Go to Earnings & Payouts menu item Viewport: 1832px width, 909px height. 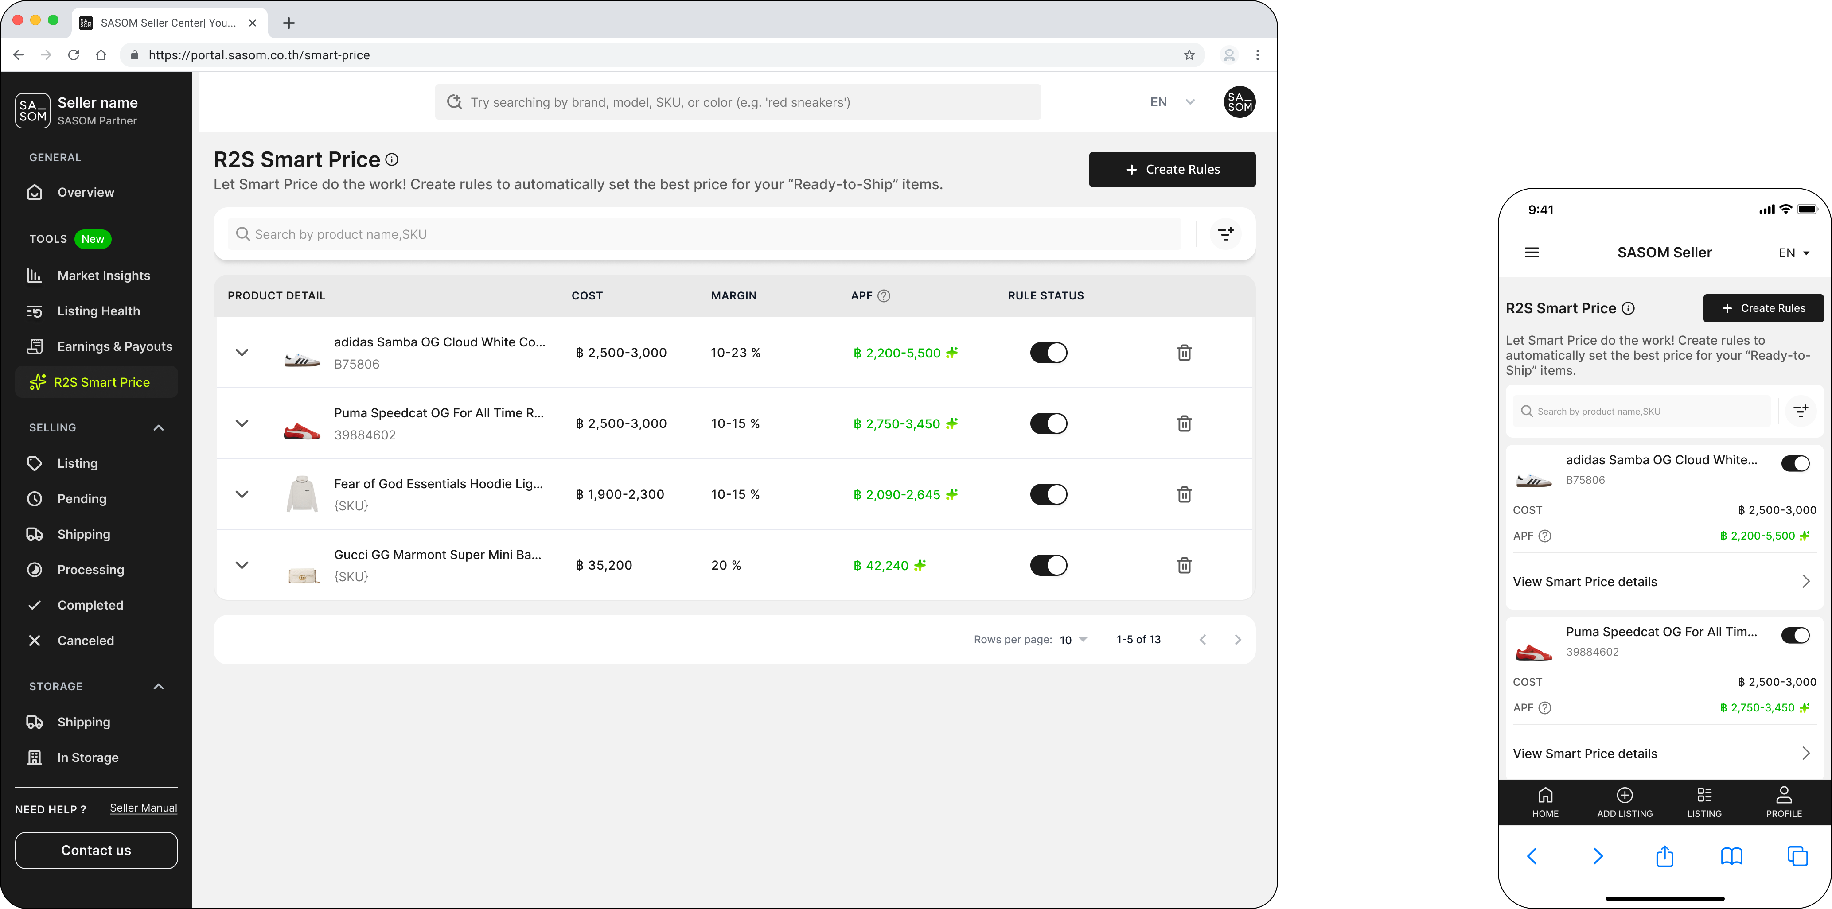point(114,347)
